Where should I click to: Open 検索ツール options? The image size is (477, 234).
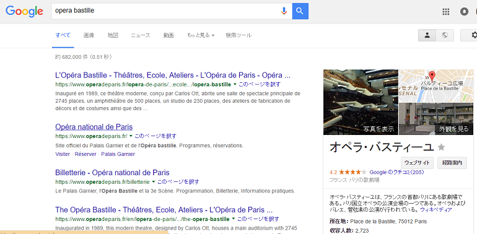pyautogui.click(x=239, y=35)
